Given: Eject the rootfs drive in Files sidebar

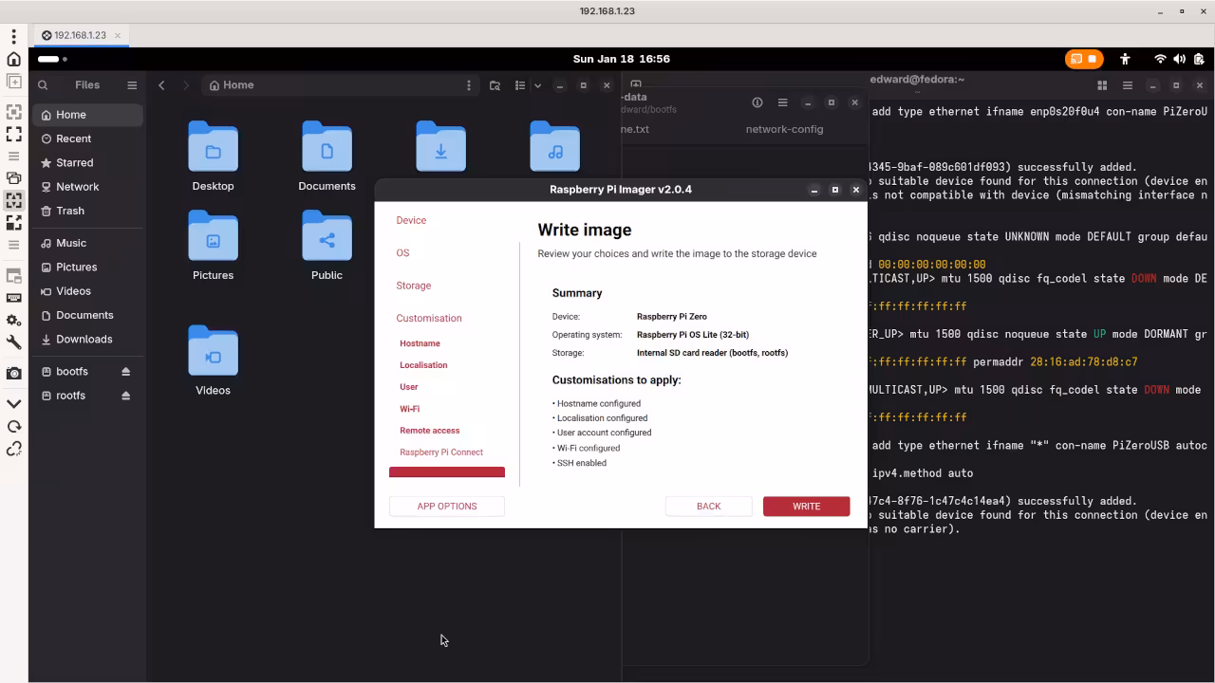Looking at the screenshot, I should point(125,396).
